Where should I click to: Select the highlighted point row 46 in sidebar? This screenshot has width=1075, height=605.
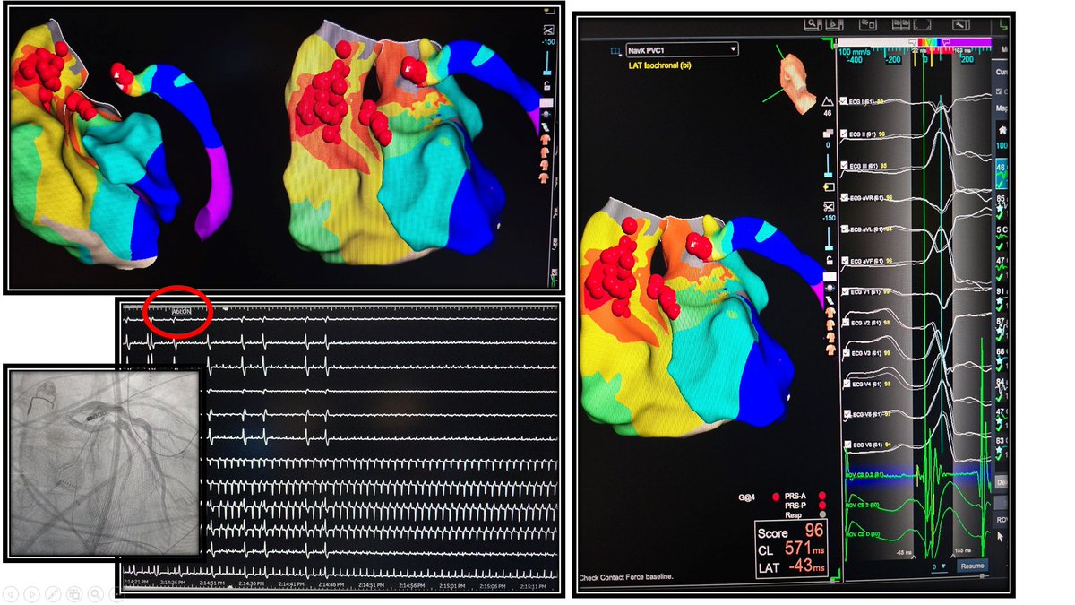click(x=1002, y=176)
